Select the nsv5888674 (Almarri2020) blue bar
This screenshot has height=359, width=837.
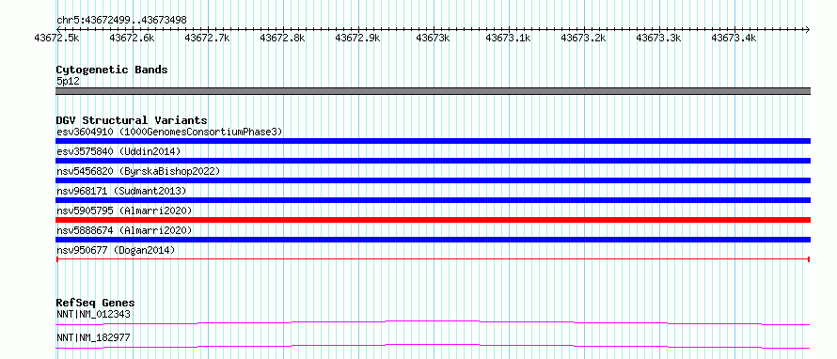(433, 240)
